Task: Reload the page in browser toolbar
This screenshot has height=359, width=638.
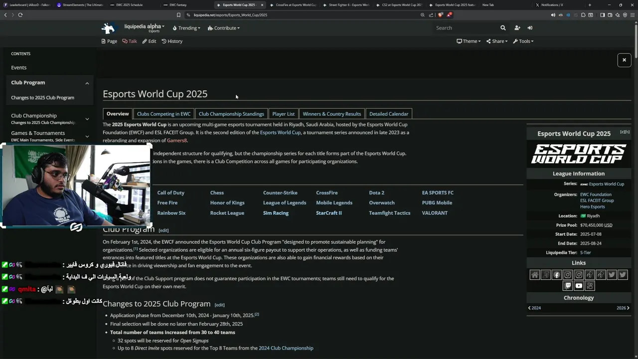Action: tap(20, 15)
